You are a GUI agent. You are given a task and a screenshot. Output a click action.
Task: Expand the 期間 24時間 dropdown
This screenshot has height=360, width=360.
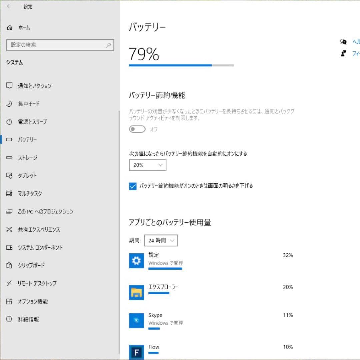pos(161,240)
